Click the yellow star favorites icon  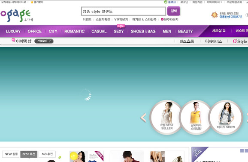point(32,2)
